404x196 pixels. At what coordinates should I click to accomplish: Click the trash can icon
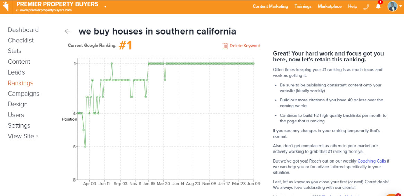tap(225, 46)
